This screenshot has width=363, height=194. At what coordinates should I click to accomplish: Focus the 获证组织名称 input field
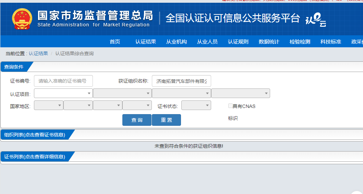pos(182,81)
